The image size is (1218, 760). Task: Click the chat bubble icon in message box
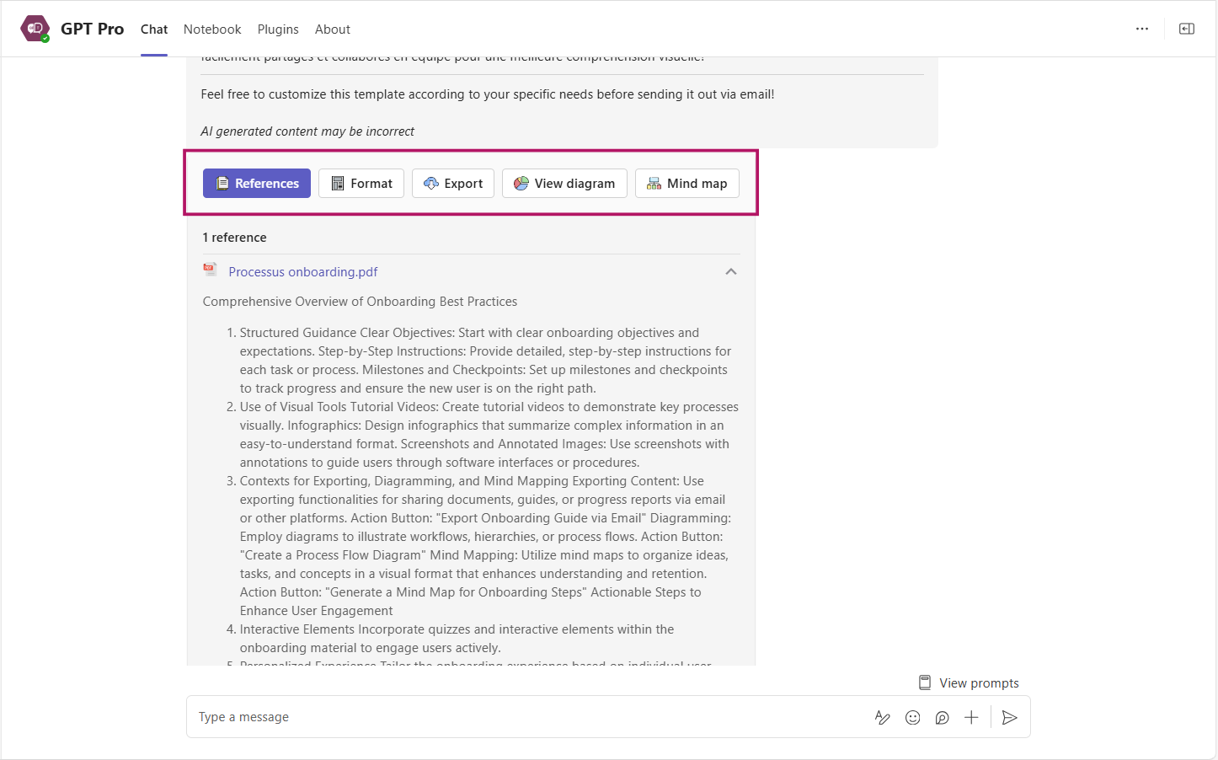(x=942, y=717)
